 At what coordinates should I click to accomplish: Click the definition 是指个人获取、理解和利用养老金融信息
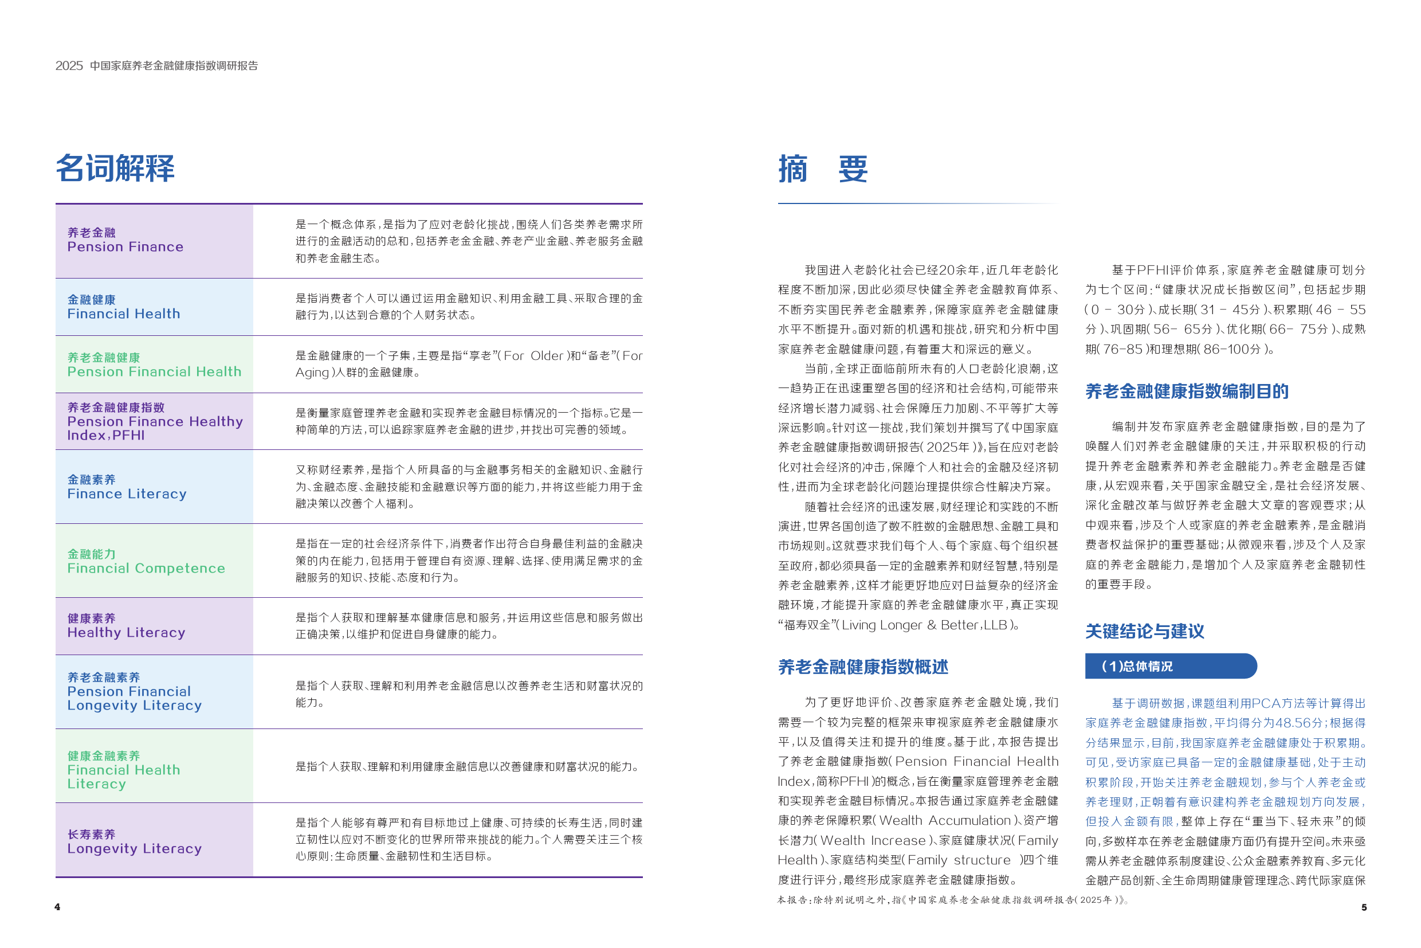click(469, 694)
